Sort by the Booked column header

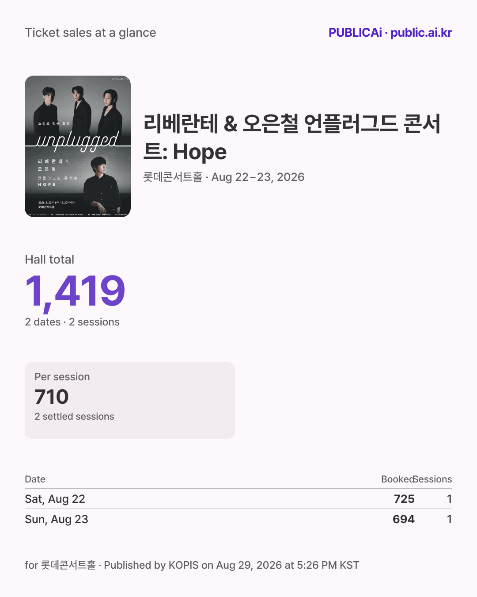click(x=397, y=479)
